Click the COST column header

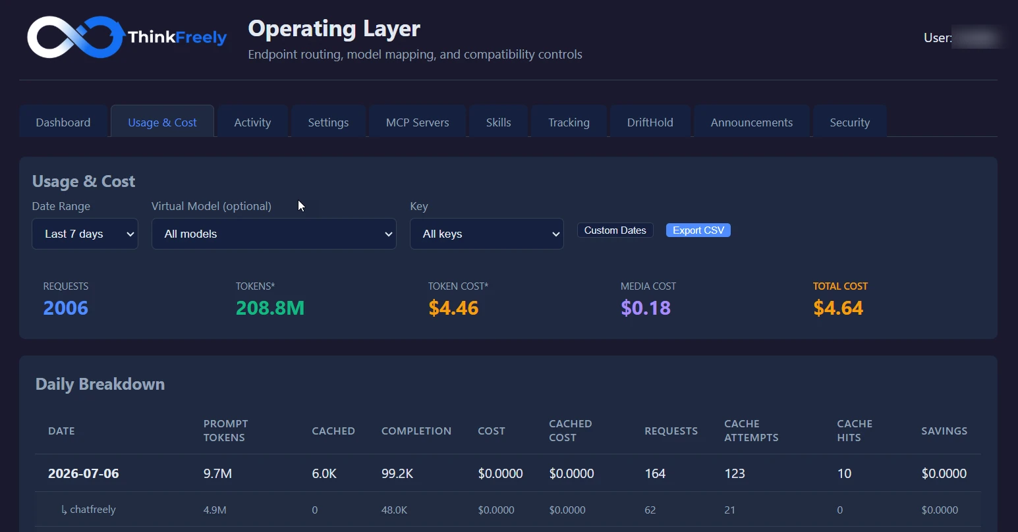click(x=492, y=431)
